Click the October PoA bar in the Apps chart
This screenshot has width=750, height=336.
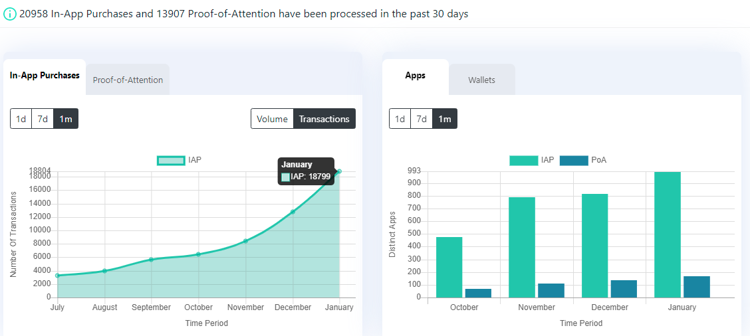[x=478, y=293]
